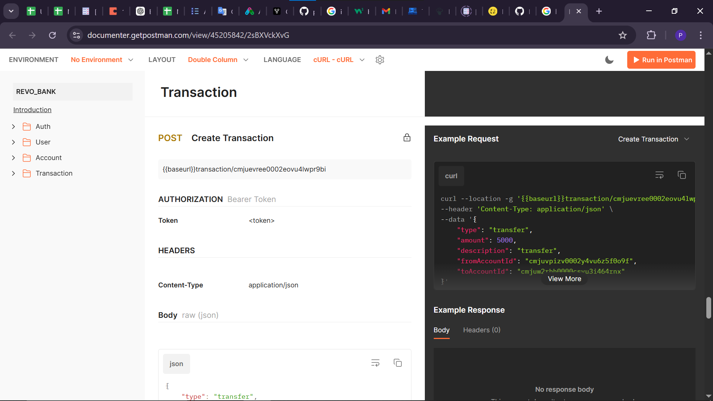The height and width of the screenshot is (401, 713).
Task: Open the No Environment dropdown
Action: (102, 60)
